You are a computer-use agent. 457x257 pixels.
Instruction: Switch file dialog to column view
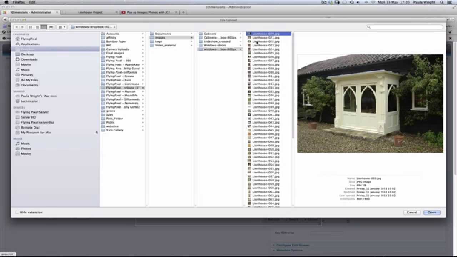tap(44, 27)
